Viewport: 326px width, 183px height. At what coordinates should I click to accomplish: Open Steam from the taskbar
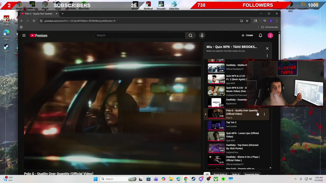click(193, 179)
